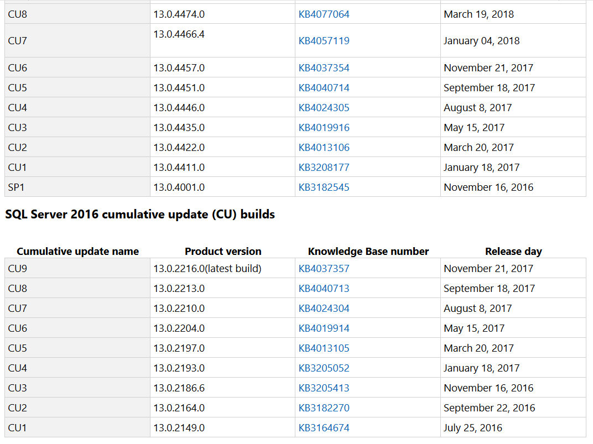This screenshot has width=593, height=444.
Task: Follow the KB4040714 hyperlink
Action: [x=324, y=88]
